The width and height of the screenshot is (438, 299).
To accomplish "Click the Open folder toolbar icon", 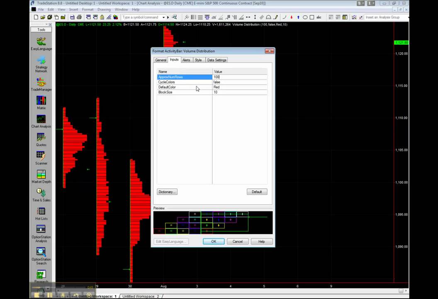I will click(43, 17).
